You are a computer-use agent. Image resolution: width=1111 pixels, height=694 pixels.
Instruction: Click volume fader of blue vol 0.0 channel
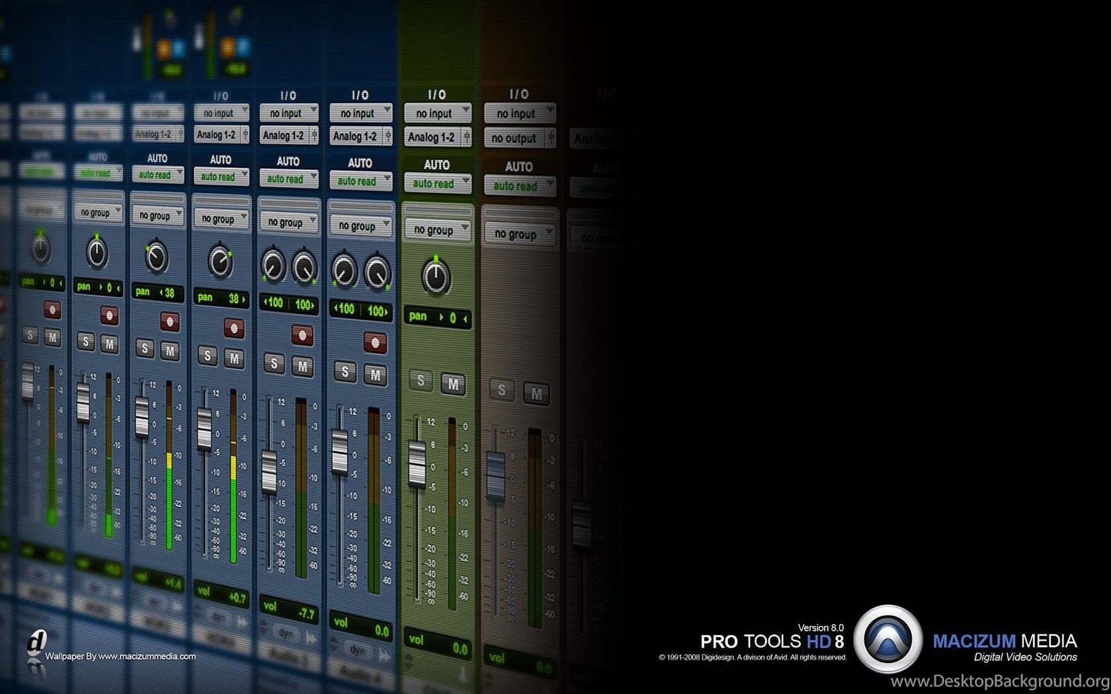coord(339,452)
